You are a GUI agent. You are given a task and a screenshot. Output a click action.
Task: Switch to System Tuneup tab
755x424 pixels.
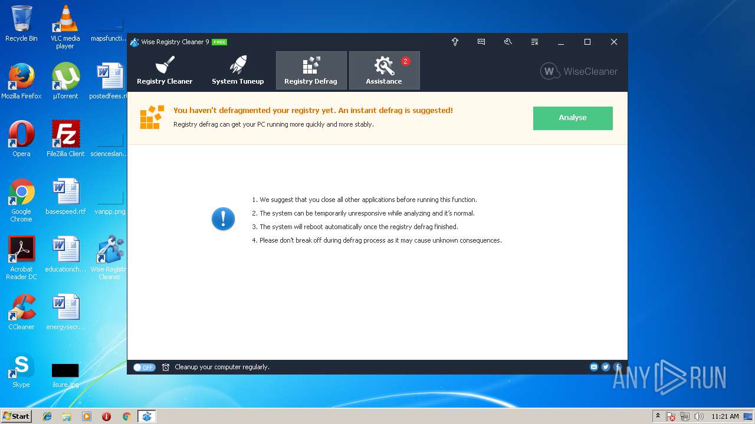coord(238,71)
